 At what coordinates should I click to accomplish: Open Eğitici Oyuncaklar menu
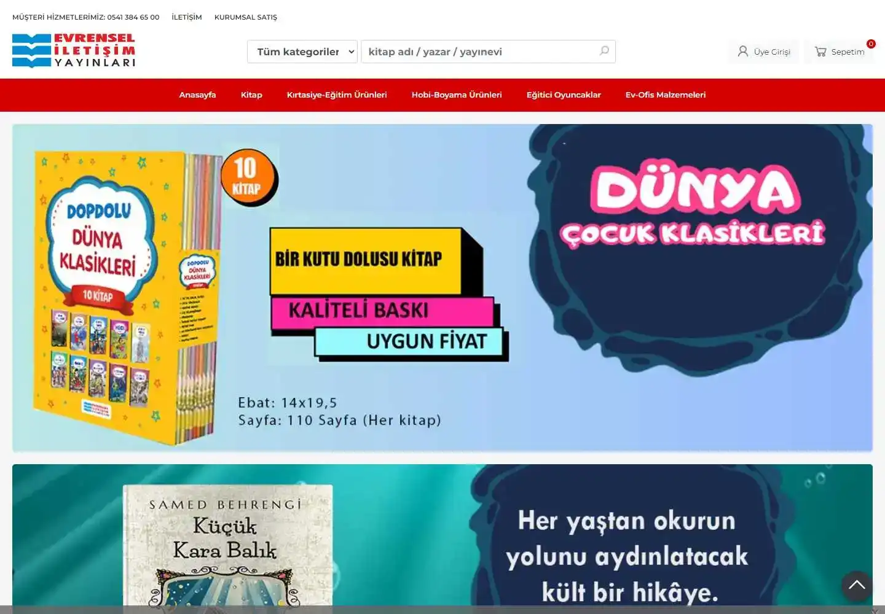564,95
